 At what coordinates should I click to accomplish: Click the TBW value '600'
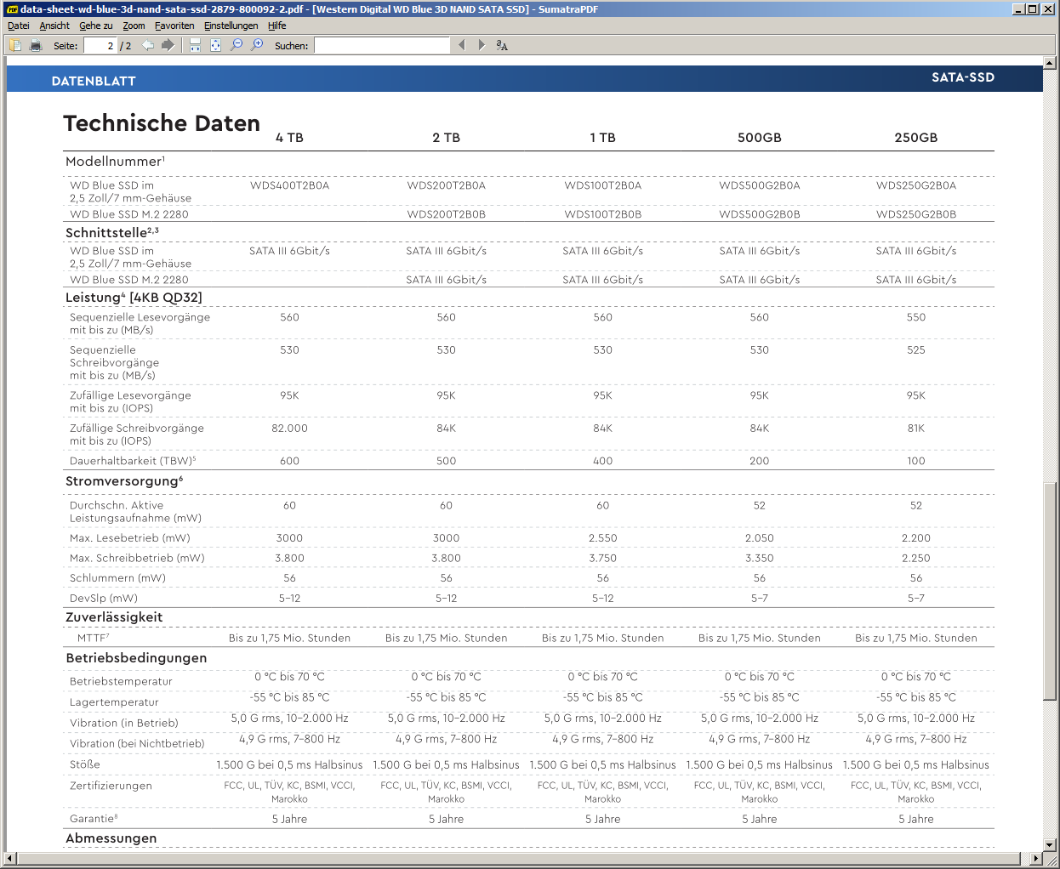pos(289,461)
